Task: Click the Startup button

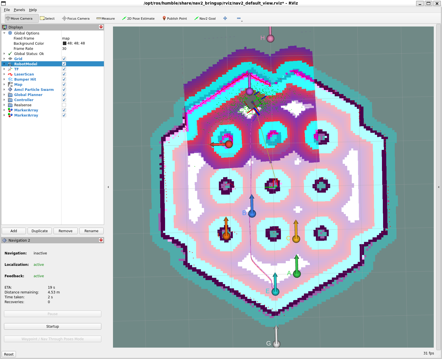Action: (x=53, y=326)
